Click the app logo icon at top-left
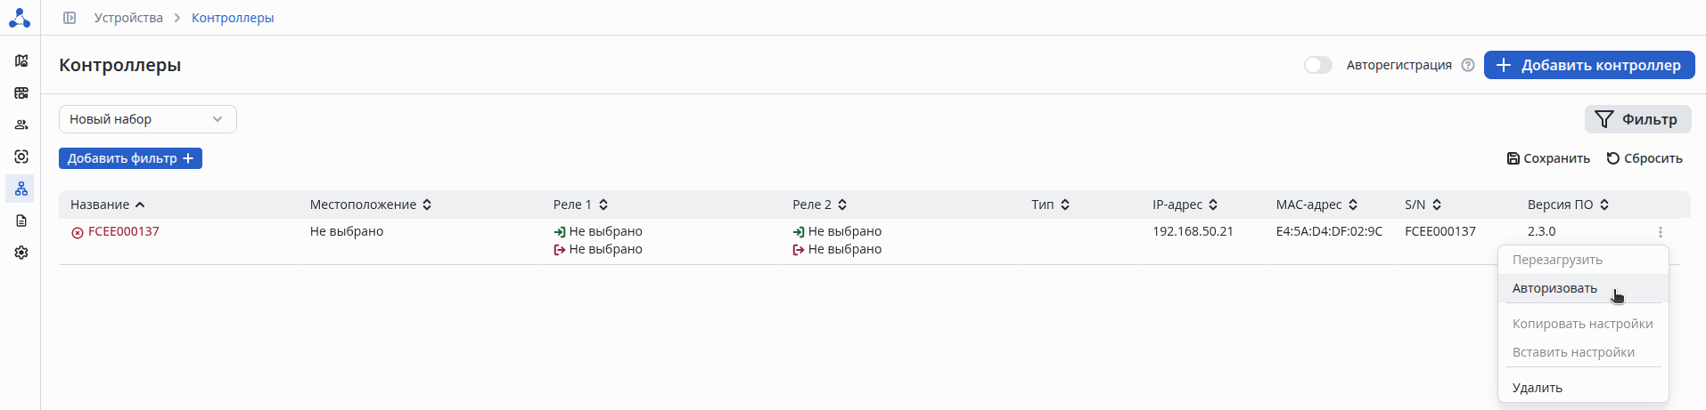The width and height of the screenshot is (1706, 410). click(x=20, y=18)
